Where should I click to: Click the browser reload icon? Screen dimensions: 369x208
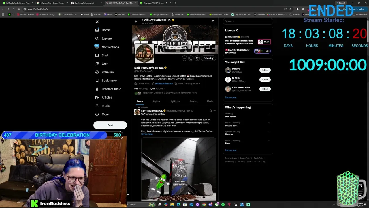(13, 9)
